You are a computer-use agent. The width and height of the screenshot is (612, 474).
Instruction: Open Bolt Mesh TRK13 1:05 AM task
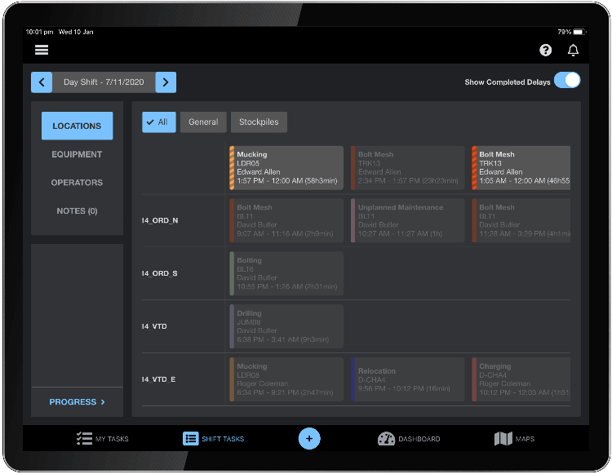pos(521,168)
